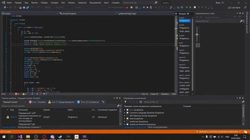This screenshot has height=140, width=250.
Task: Toggle the C++ Exceptions checkbox
Action: [x=127, y=110]
